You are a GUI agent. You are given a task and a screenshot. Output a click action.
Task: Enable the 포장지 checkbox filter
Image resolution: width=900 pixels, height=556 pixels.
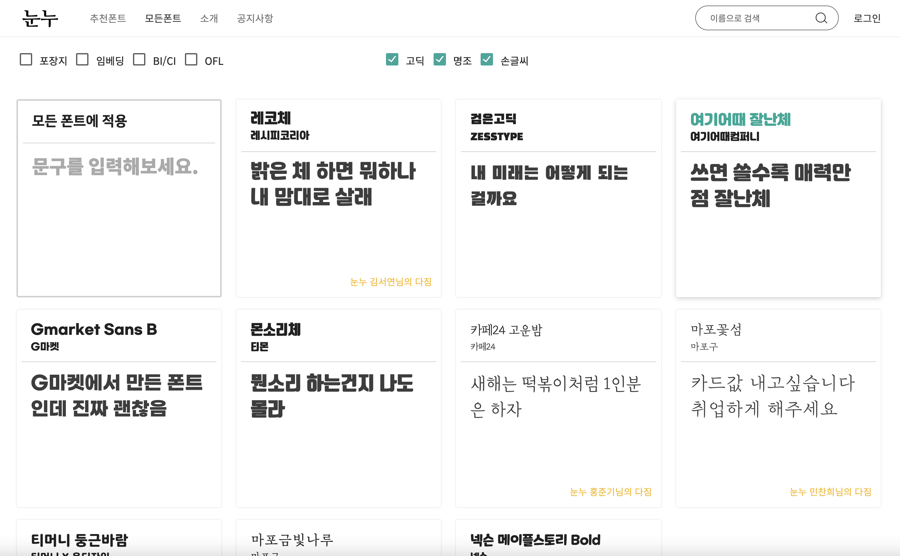coord(26,60)
